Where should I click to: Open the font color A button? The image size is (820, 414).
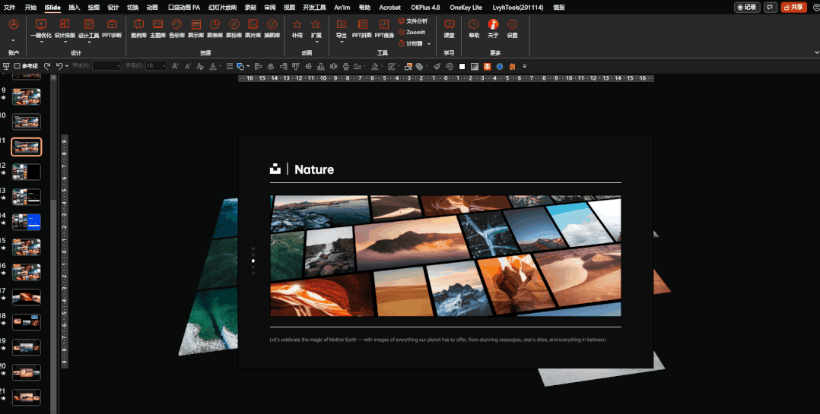click(213, 66)
